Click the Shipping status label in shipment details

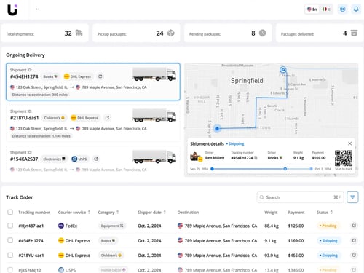(x=235, y=144)
